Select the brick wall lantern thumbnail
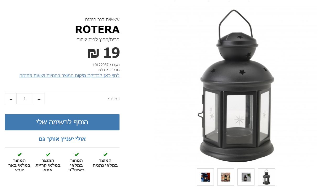 [226, 177]
